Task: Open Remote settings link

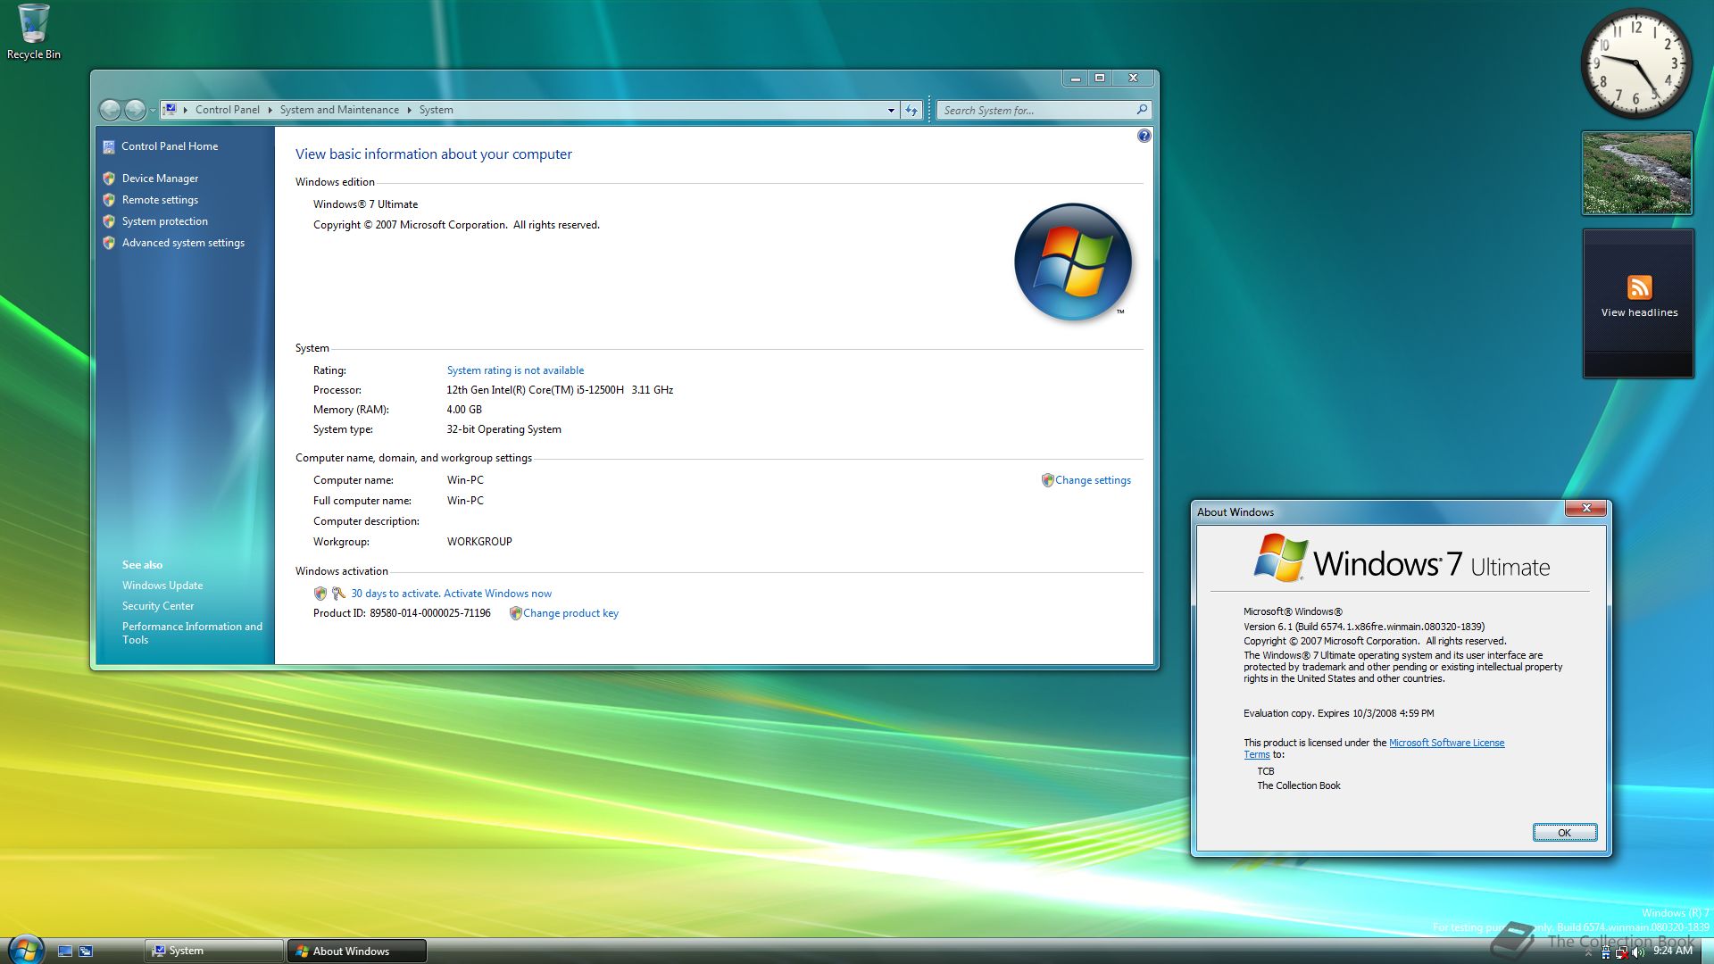Action: 160,200
